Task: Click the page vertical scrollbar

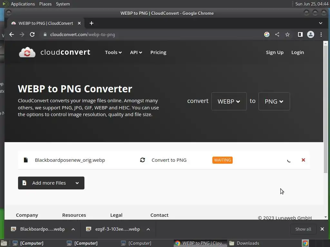Action: point(325,109)
